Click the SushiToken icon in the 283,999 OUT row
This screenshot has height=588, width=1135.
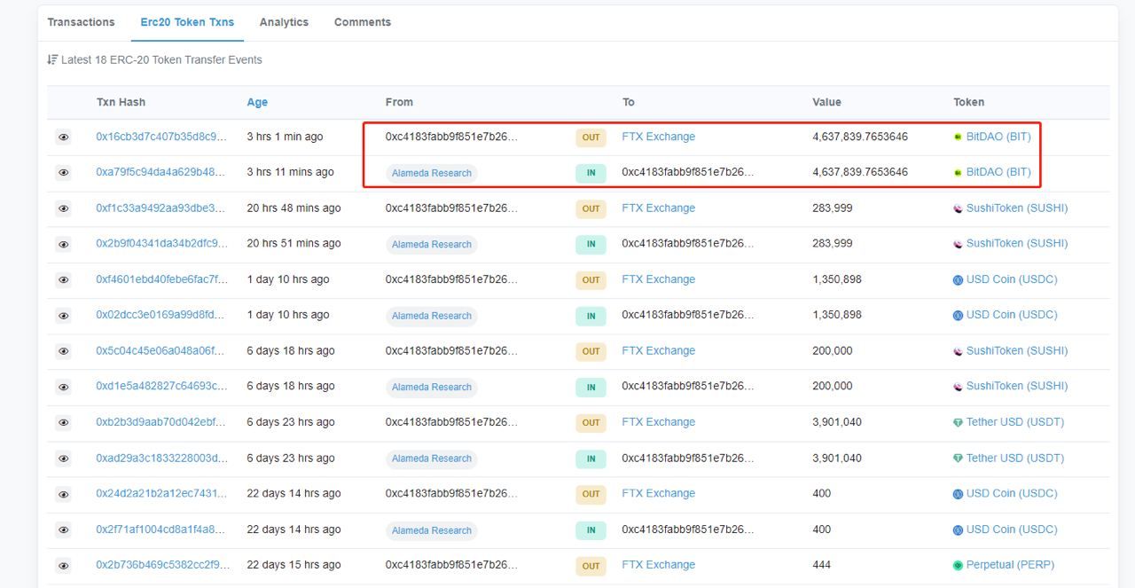958,208
